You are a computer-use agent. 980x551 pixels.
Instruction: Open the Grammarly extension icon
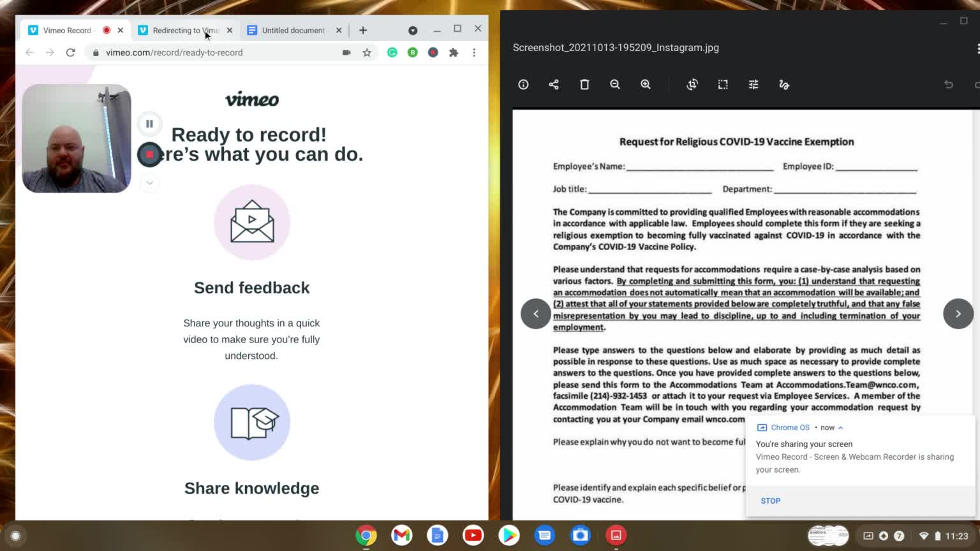pos(392,52)
